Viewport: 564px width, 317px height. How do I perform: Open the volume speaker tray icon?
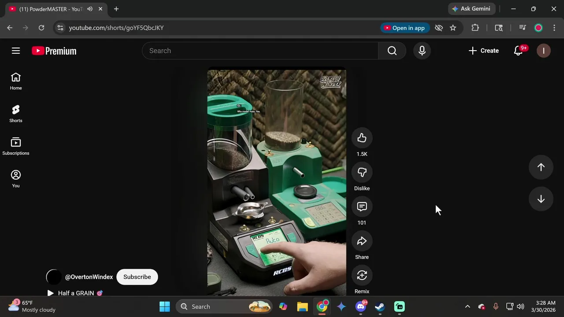[x=520, y=306]
